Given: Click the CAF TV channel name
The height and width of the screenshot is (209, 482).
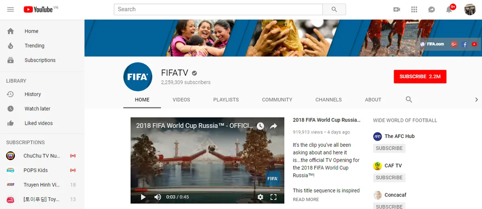Looking at the screenshot, I should [393, 166].
